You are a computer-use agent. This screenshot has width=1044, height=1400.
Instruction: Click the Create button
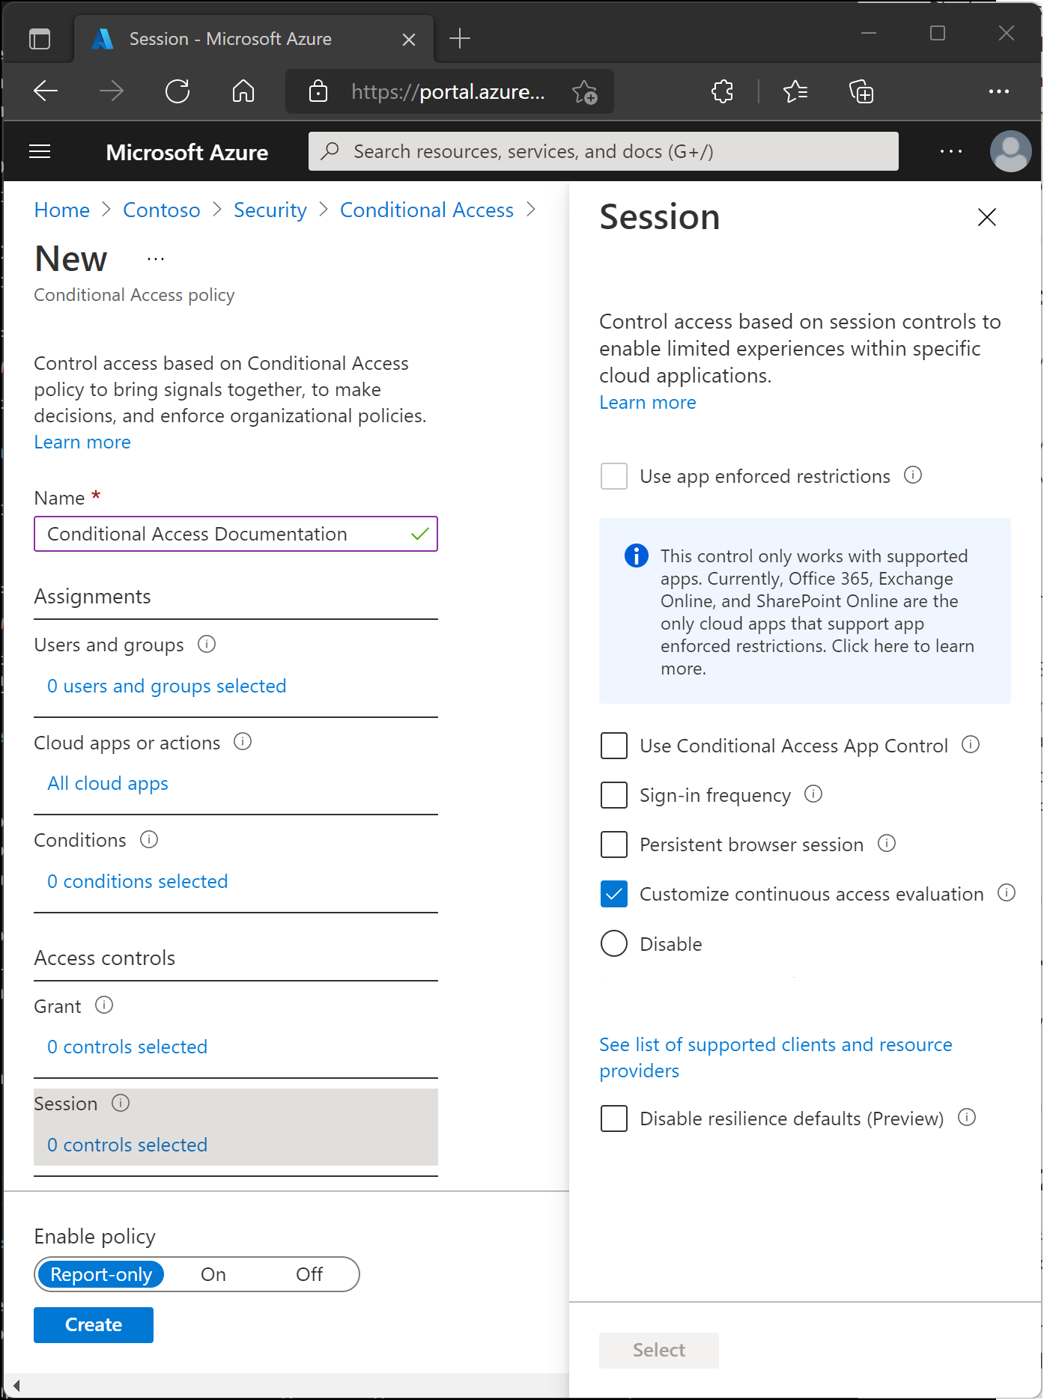pos(94,1324)
